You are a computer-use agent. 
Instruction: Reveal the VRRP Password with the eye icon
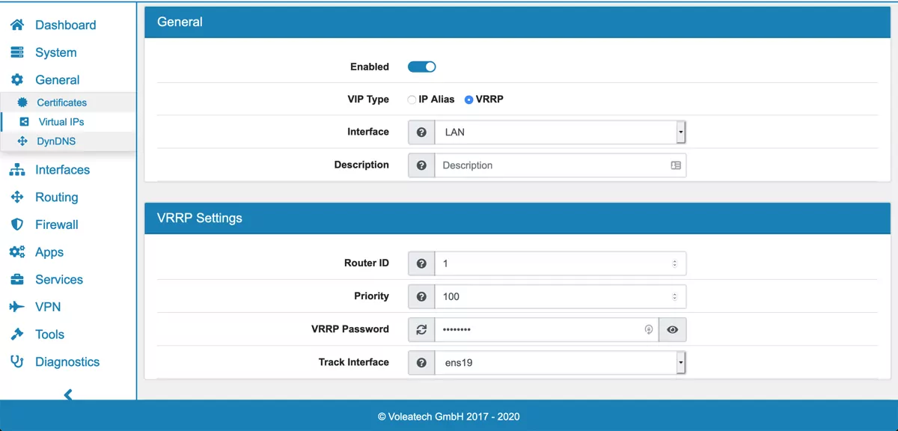pyautogui.click(x=672, y=329)
